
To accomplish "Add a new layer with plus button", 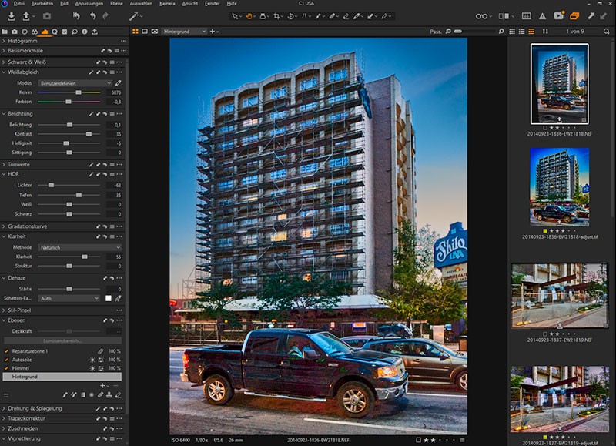I will click(102, 386).
